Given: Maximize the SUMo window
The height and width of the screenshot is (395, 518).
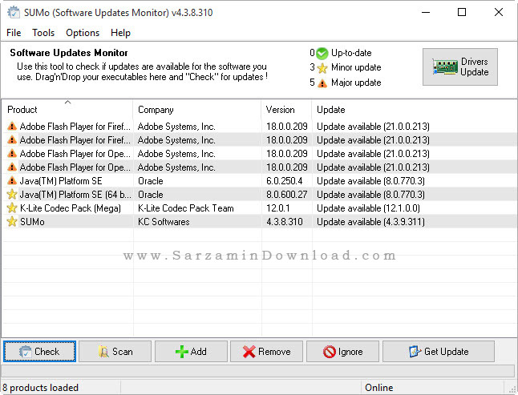Looking at the screenshot, I should (462, 12).
